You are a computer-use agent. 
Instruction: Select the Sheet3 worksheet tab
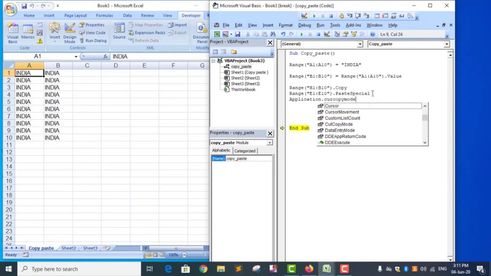pyautogui.click(x=90, y=248)
